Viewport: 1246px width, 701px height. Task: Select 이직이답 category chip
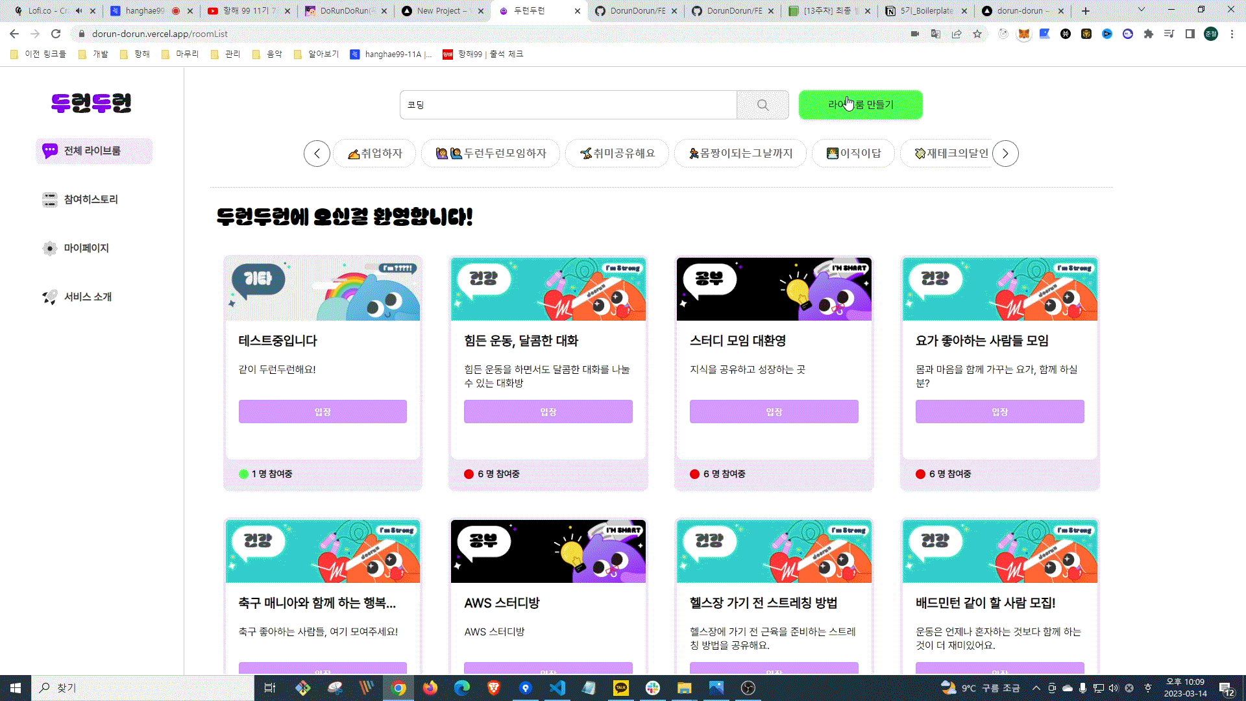coord(853,153)
